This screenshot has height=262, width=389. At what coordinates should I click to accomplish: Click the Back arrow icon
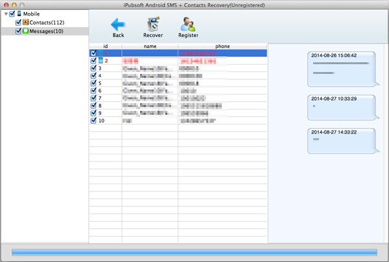pos(118,24)
